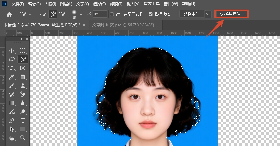The height and width of the screenshot is (146, 280).
Task: Select the Hand tool
Action: coord(12,138)
